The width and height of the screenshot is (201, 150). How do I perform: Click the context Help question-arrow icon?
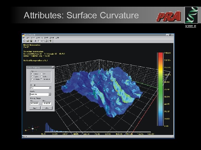[x=51, y=41]
